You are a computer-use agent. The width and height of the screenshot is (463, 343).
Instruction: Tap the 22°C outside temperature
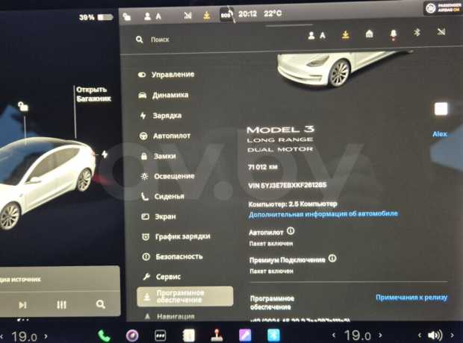(x=273, y=13)
